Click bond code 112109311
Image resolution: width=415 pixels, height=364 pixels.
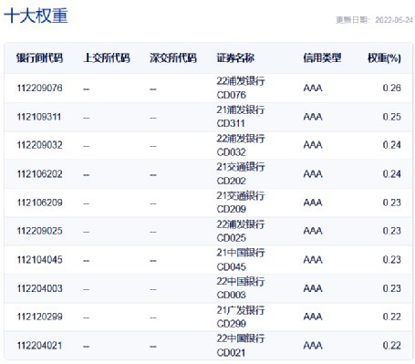tap(39, 117)
